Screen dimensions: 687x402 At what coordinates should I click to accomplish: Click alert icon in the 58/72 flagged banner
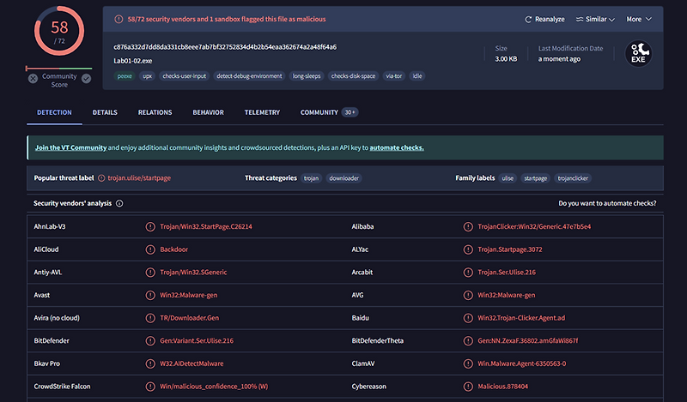119,19
